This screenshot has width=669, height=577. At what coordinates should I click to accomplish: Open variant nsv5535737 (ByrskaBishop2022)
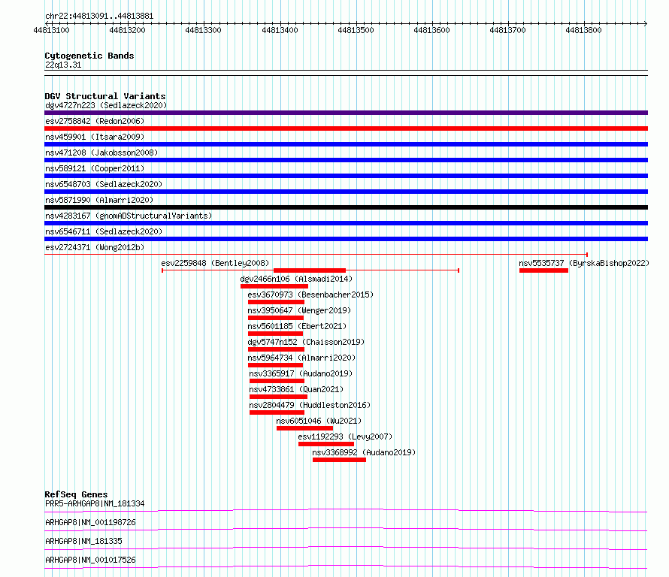584,263
